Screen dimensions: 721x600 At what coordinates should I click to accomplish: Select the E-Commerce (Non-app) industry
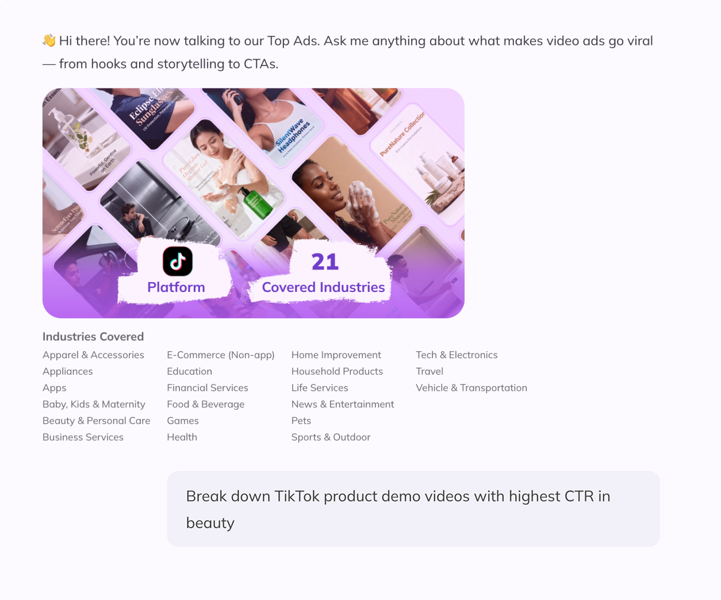click(221, 355)
